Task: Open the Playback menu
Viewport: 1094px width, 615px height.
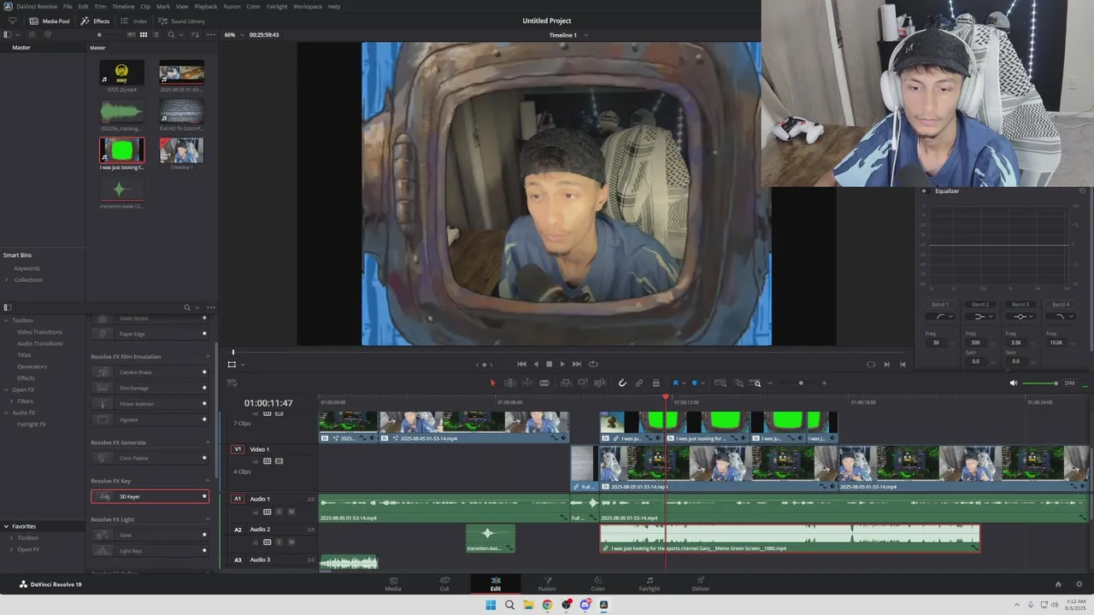Action: point(206,6)
